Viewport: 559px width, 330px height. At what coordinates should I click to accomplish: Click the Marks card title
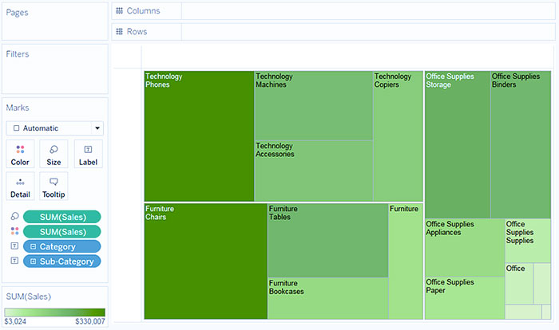(x=18, y=108)
